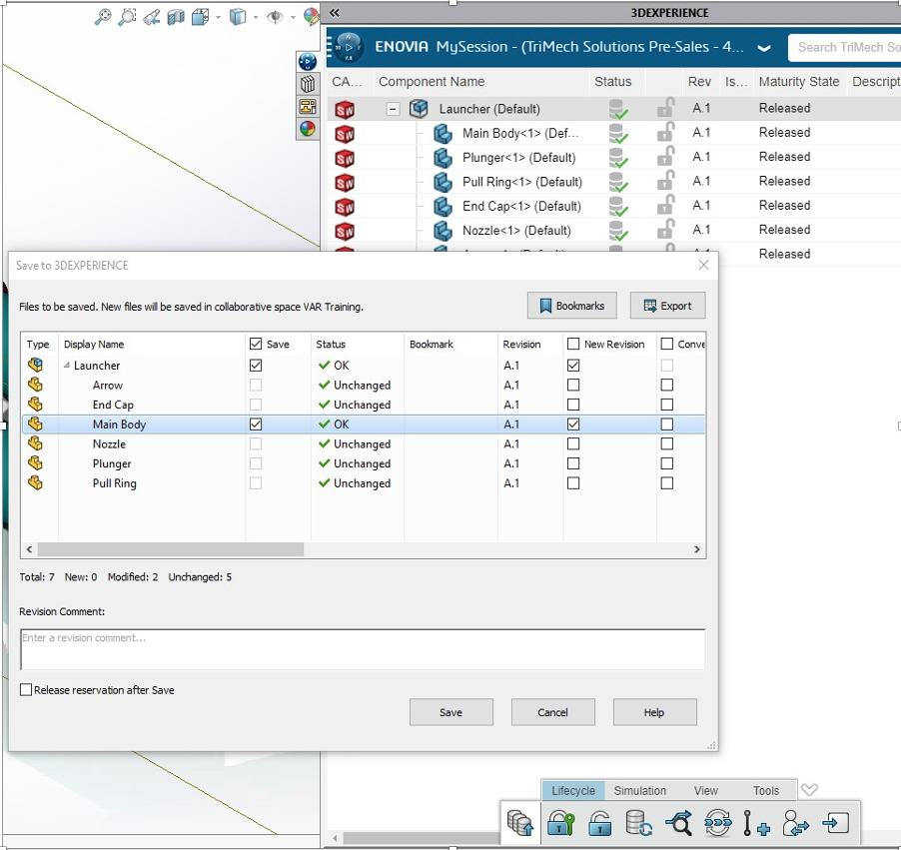The width and height of the screenshot is (901, 850).
Task: Check New Revision for Arrow
Action: click(573, 385)
